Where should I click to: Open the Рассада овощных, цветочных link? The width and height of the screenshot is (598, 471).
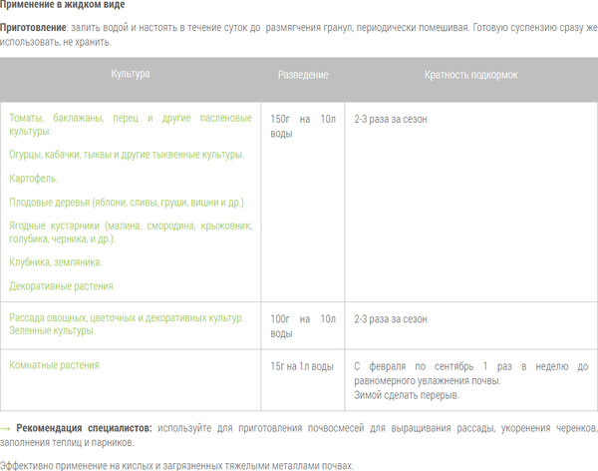click(126, 318)
